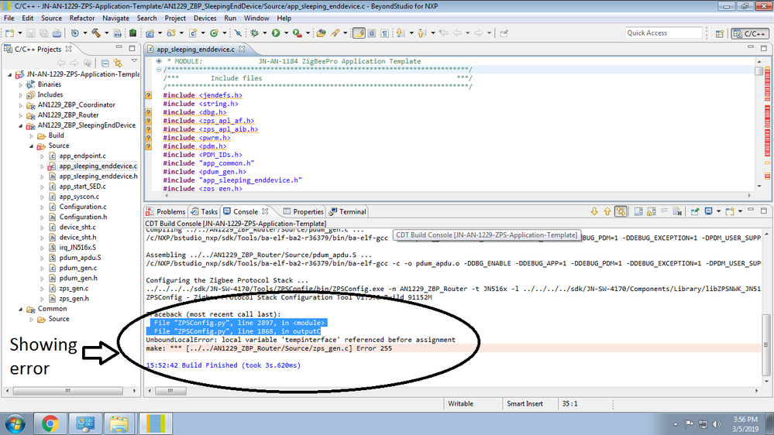Open File Explorer from the taskbar
The image size is (774, 435).
pyautogui.click(x=119, y=423)
